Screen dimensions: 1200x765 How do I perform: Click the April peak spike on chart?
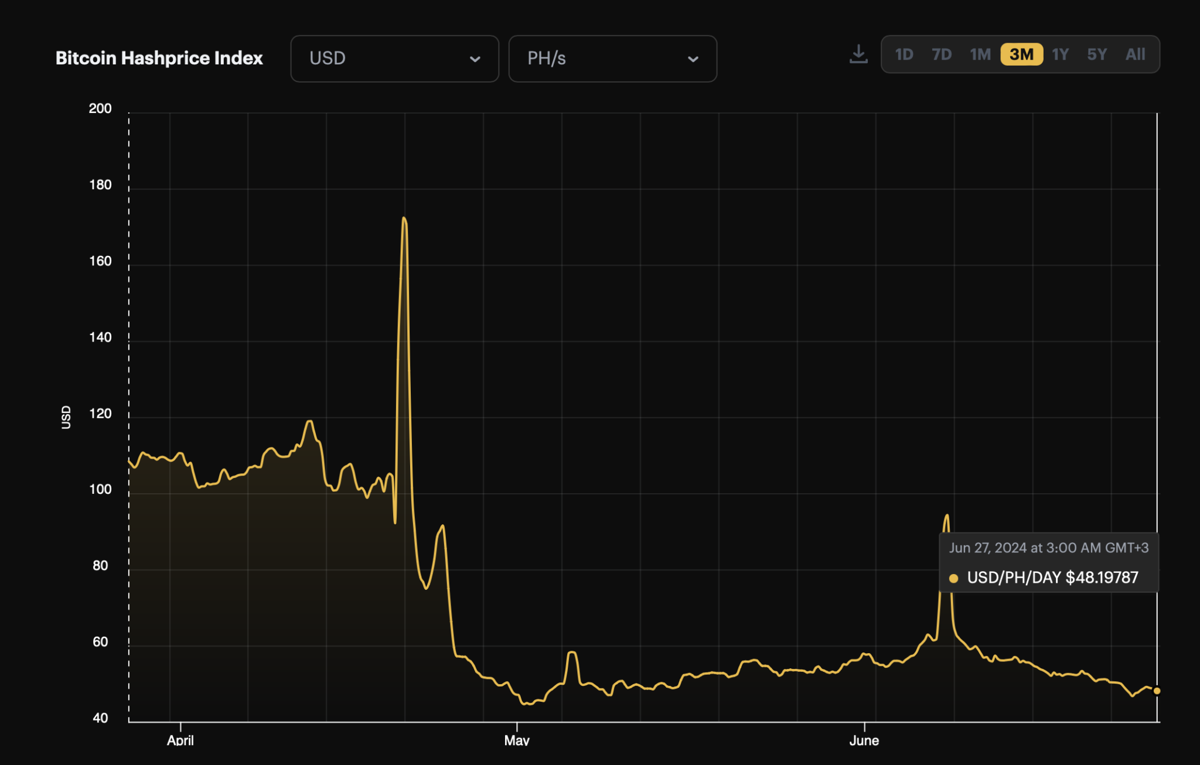coord(404,219)
